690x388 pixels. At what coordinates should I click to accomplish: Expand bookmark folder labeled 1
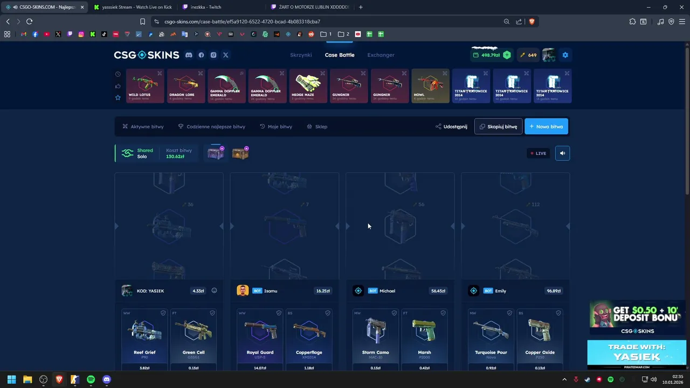tap(326, 34)
